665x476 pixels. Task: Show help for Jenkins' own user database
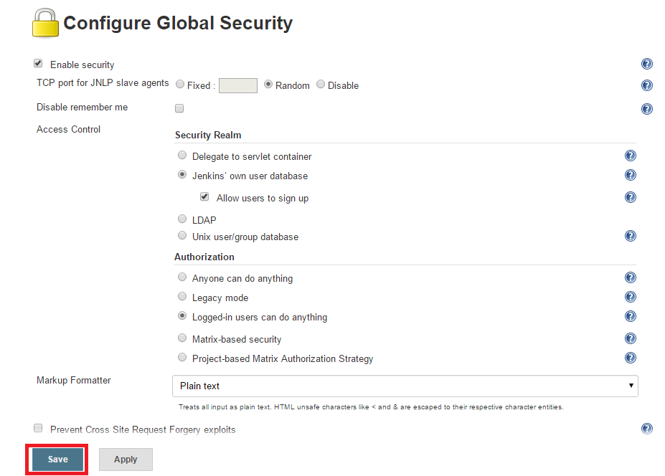click(x=631, y=175)
